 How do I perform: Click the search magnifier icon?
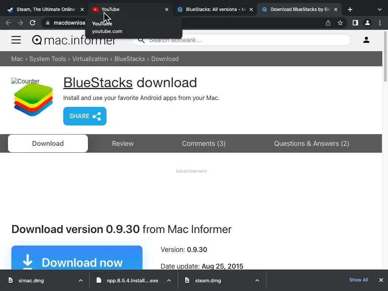pos(141,40)
